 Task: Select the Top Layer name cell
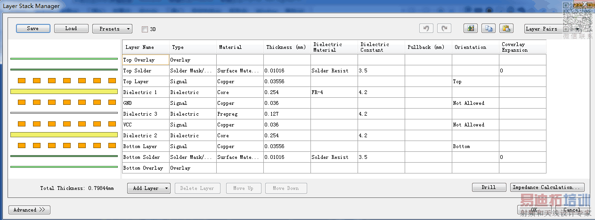pyautogui.click(x=146, y=81)
